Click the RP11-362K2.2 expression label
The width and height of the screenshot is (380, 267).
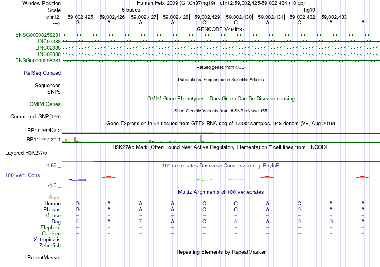44,131
